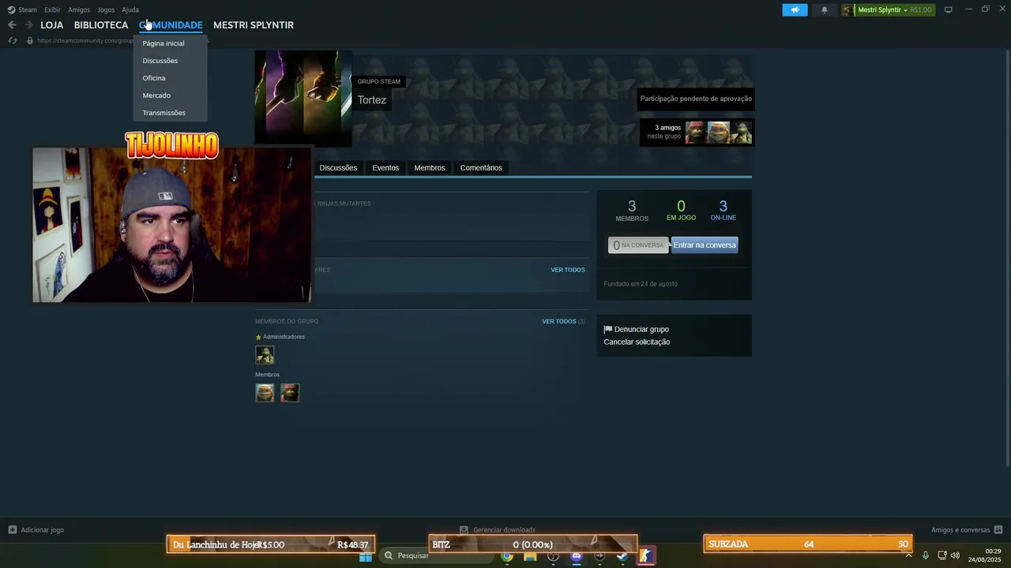Screen dimensions: 1011x568
Task: Select Oficina from Comunidade dropdown
Action: [x=154, y=78]
